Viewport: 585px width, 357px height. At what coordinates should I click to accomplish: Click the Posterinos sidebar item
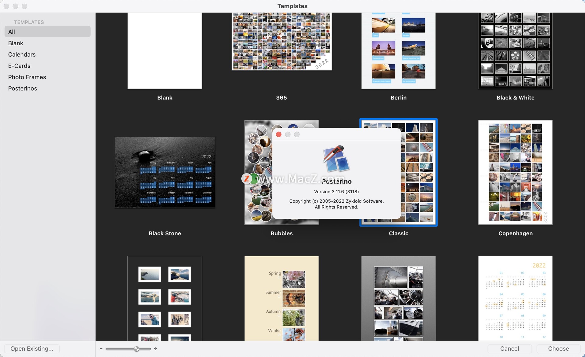[x=23, y=88]
